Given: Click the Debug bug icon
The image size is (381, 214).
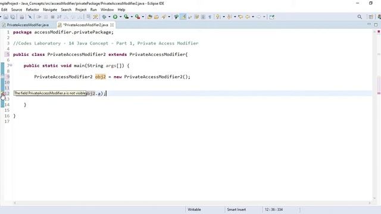Looking at the screenshot, I should tap(104, 17).
